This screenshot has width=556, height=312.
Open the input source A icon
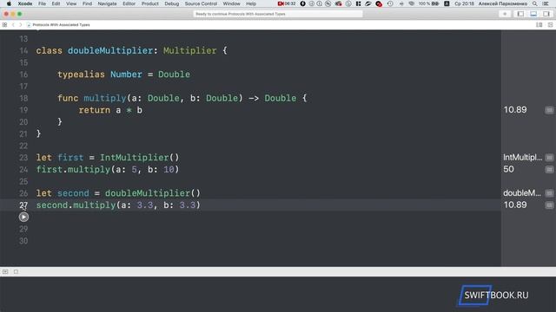pos(447,3)
